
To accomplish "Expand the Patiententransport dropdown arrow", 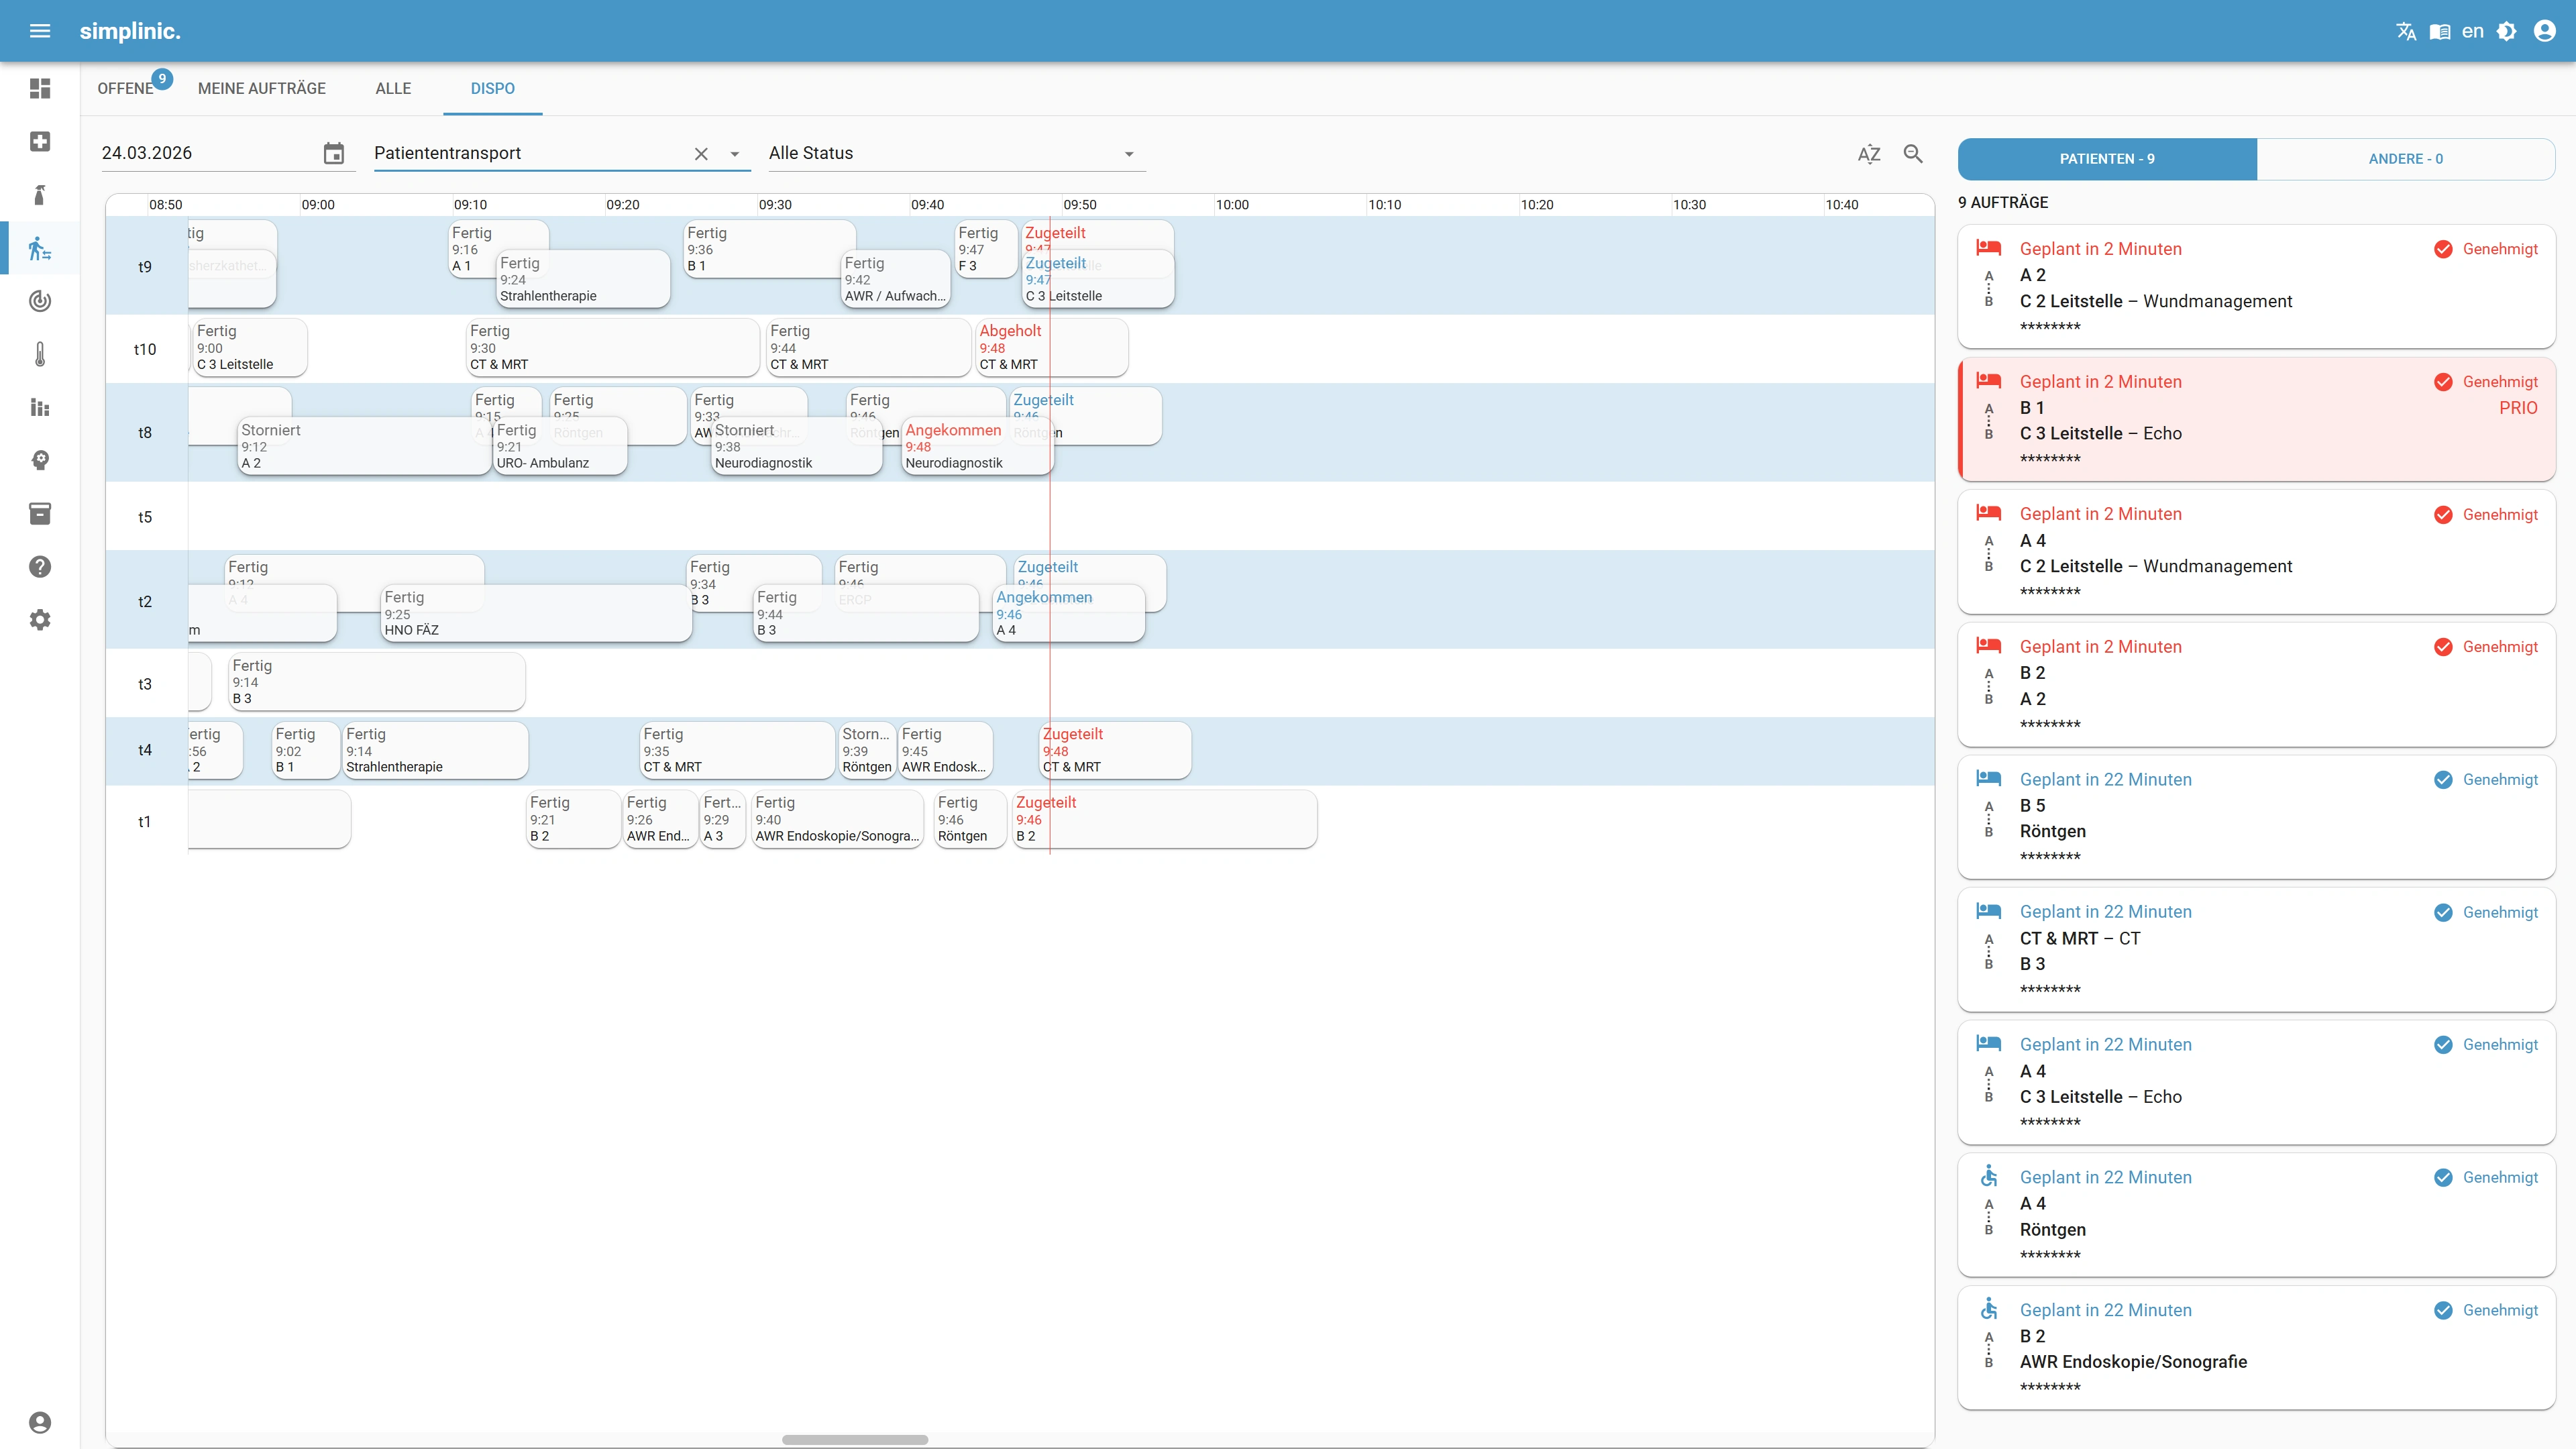I will tap(735, 154).
